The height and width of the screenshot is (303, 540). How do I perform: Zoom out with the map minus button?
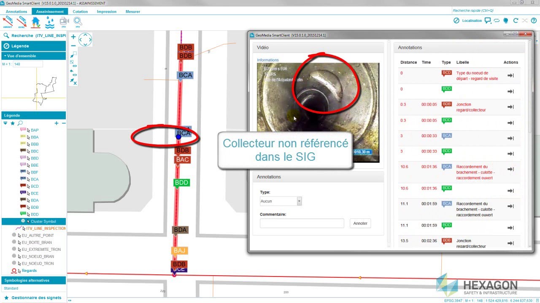pyautogui.click(x=73, y=45)
